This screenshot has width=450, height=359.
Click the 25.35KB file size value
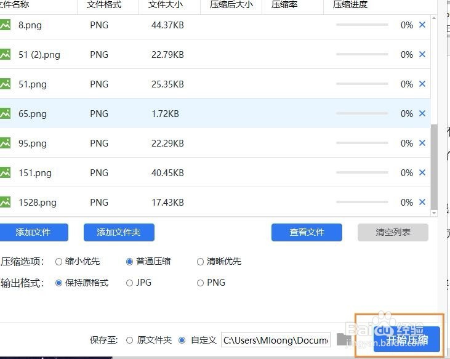click(167, 84)
